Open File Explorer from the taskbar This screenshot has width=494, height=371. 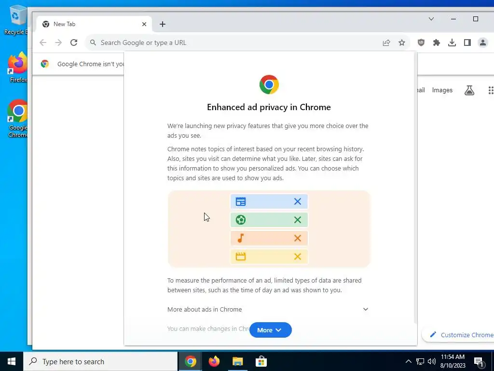pos(237,361)
